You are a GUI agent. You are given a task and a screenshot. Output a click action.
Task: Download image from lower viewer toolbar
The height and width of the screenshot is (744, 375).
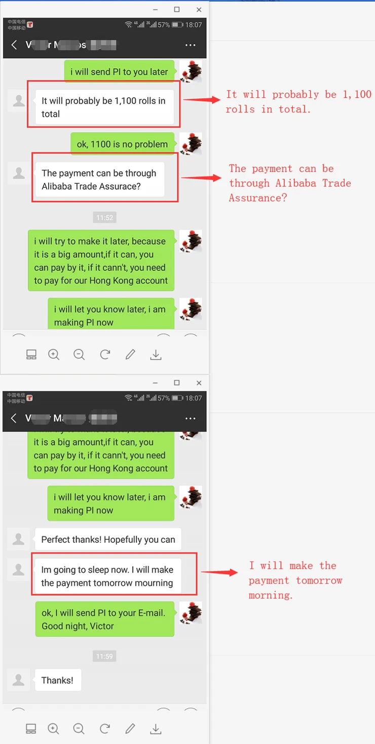(156, 728)
